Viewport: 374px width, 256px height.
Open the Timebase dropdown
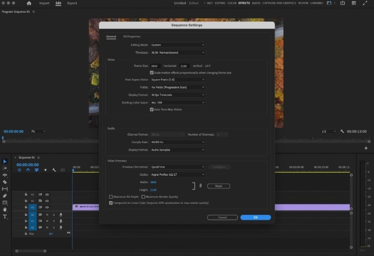(178, 53)
